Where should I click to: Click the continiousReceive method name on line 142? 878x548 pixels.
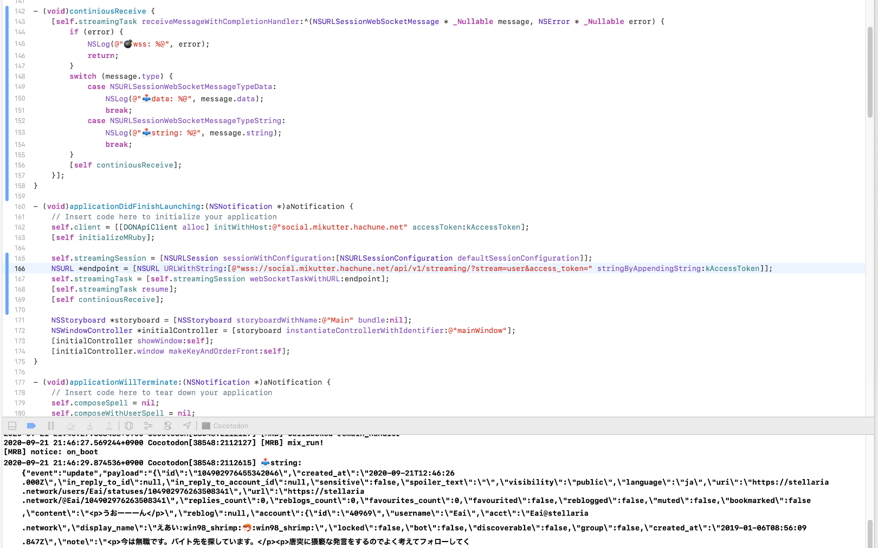coord(107,11)
